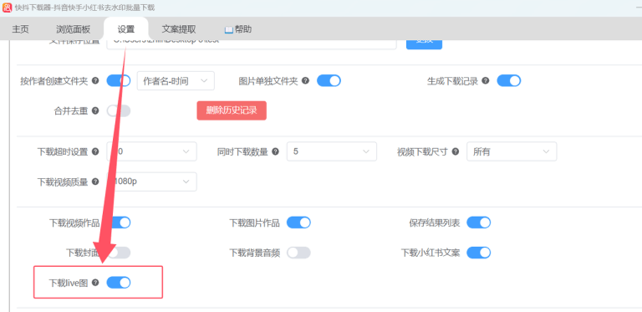This screenshot has height=312, width=642.
Task: Click the 下载小红书文案 label text
Action: pos(431,253)
